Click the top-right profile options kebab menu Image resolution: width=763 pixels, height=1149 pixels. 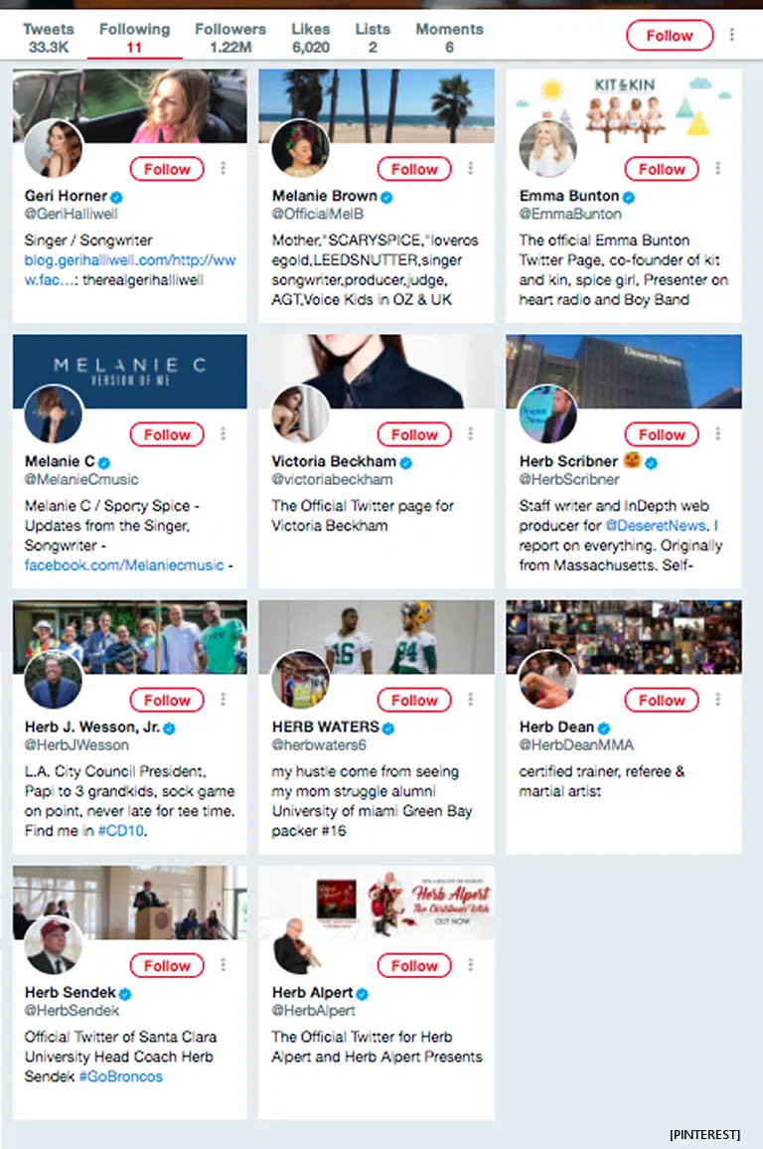pos(732,36)
